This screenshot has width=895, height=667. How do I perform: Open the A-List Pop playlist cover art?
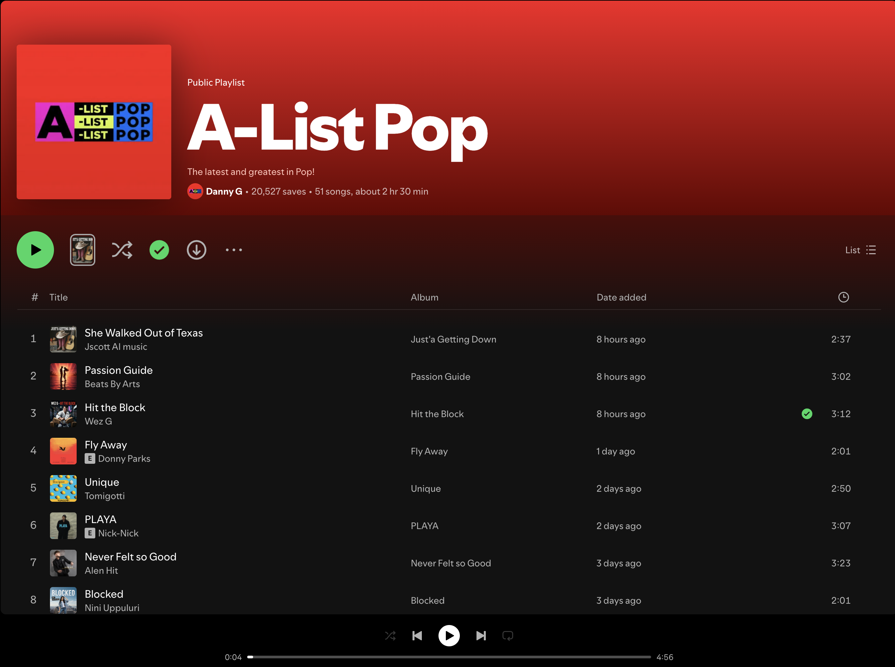[x=94, y=122]
